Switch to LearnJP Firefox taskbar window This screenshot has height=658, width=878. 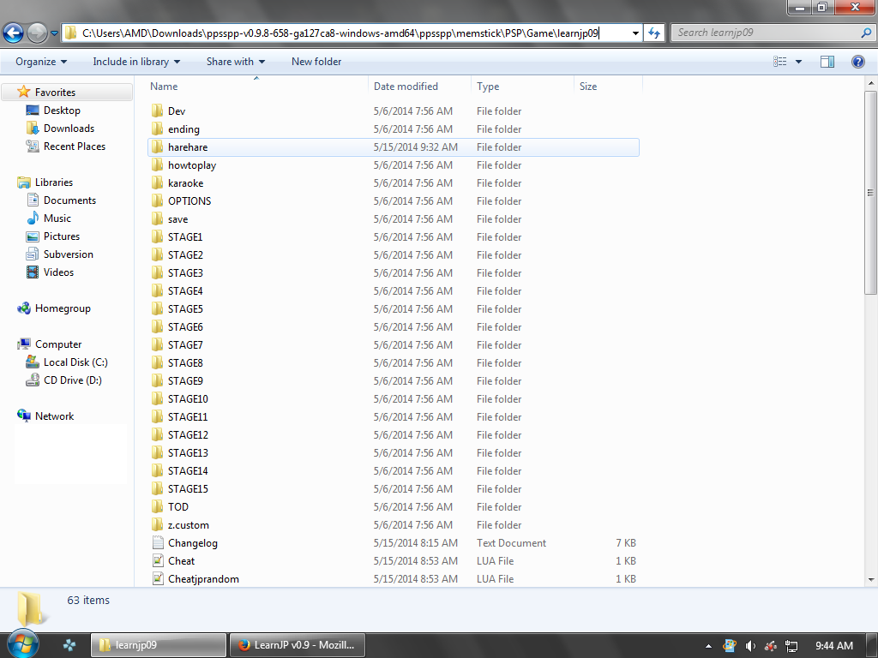tap(298, 645)
